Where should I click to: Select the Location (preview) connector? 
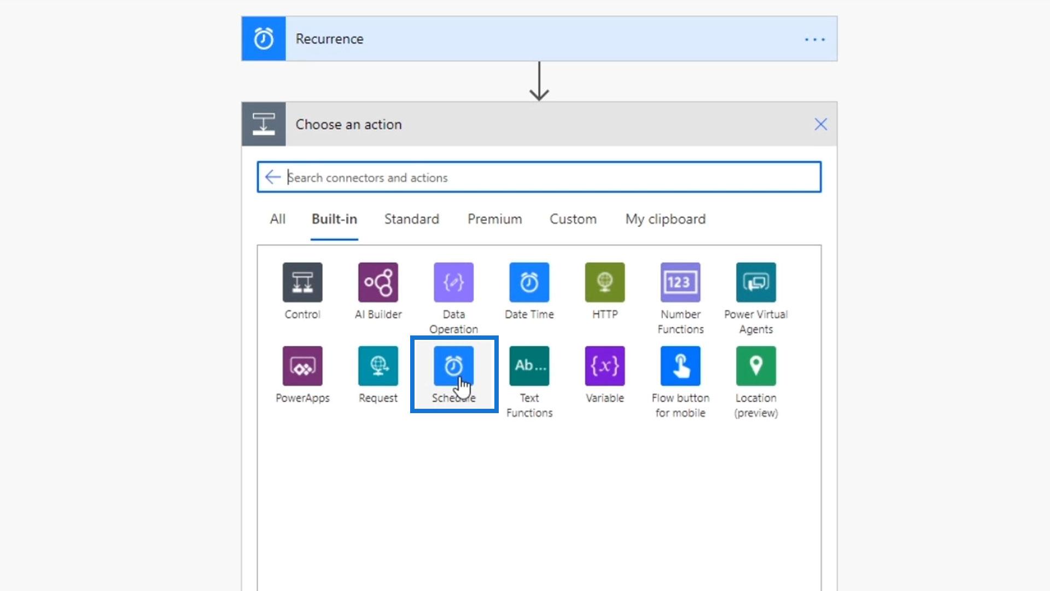tap(756, 366)
